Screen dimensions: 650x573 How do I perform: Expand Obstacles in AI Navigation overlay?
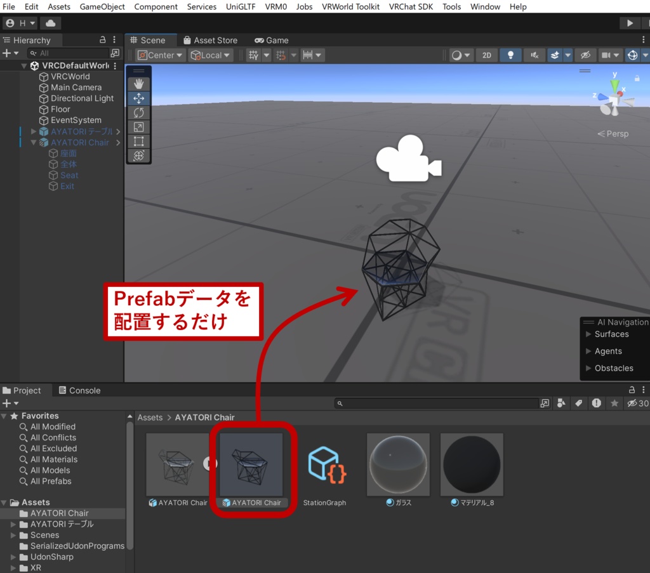(x=588, y=368)
